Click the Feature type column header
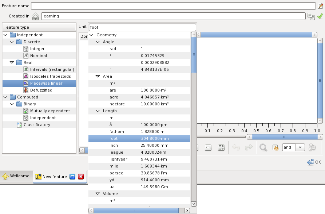 39,27
